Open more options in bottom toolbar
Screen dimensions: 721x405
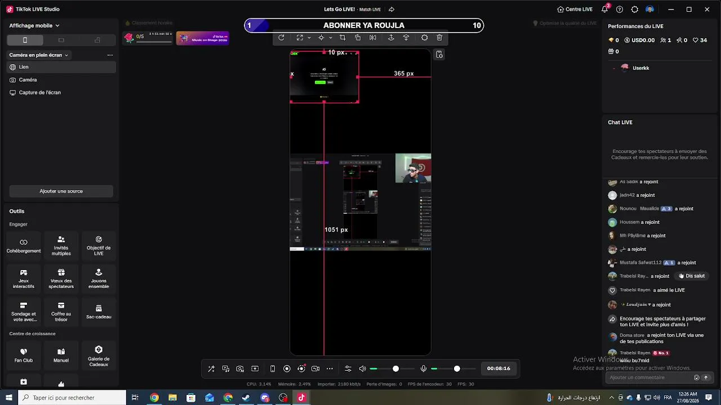(330, 368)
